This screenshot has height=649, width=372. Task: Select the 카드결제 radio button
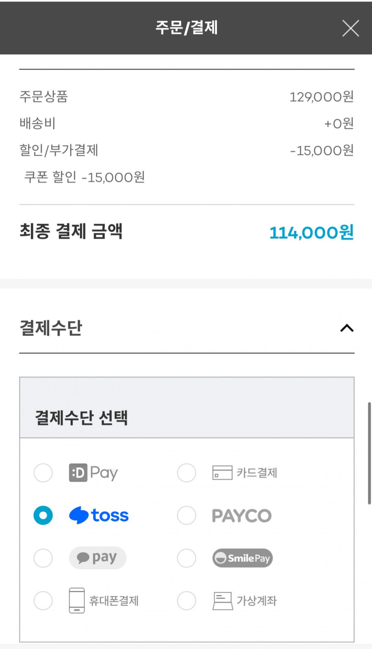[186, 473]
